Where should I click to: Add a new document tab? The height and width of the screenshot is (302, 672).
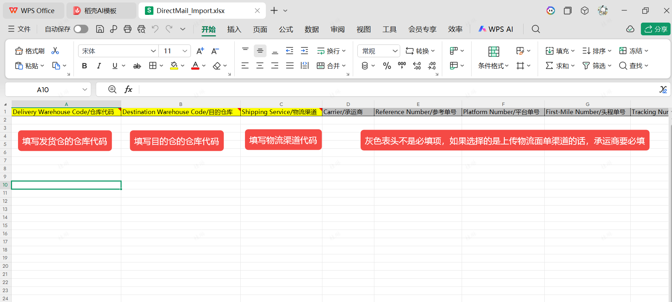[274, 11]
